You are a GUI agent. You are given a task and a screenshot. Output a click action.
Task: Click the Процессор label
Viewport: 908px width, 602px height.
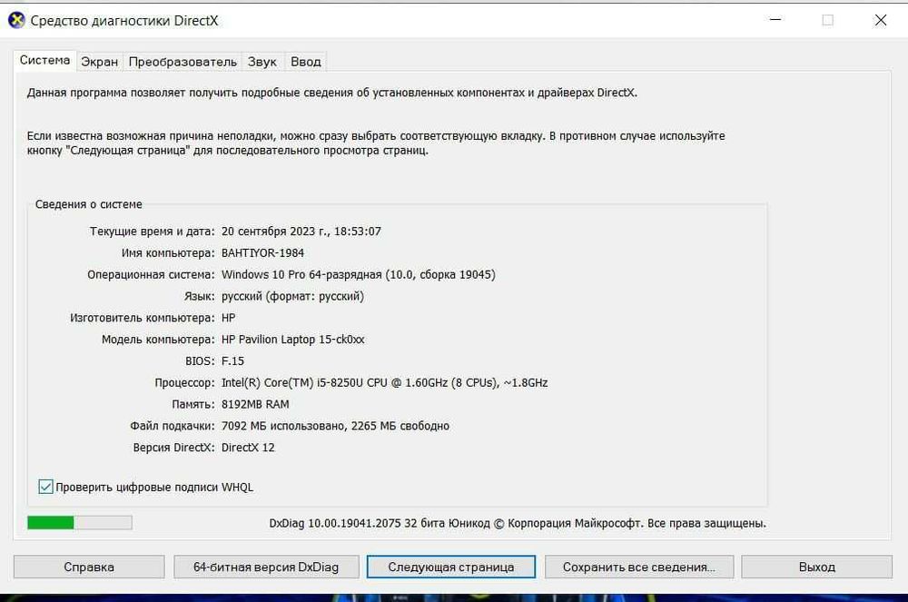click(184, 383)
